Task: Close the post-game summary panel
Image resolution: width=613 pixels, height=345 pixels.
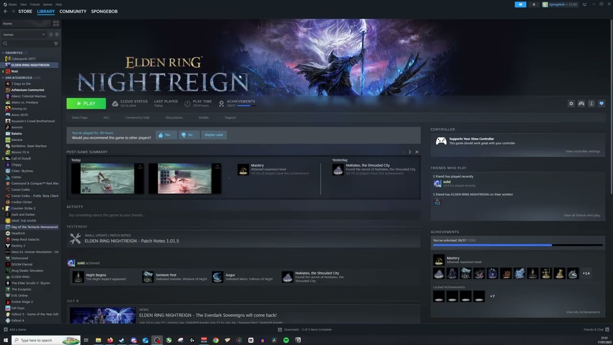Action: click(x=417, y=152)
